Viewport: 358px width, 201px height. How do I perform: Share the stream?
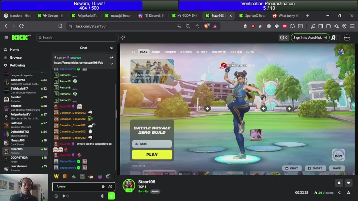pos(339,193)
